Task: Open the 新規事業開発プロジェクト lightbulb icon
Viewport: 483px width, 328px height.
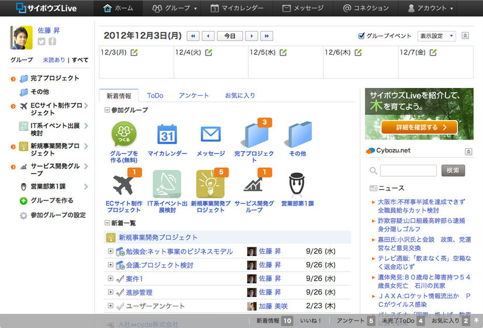Action: (211, 184)
